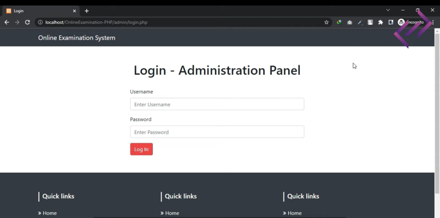Click the gray square extension icon
Screen dimensions: 440x218
tap(370, 22)
